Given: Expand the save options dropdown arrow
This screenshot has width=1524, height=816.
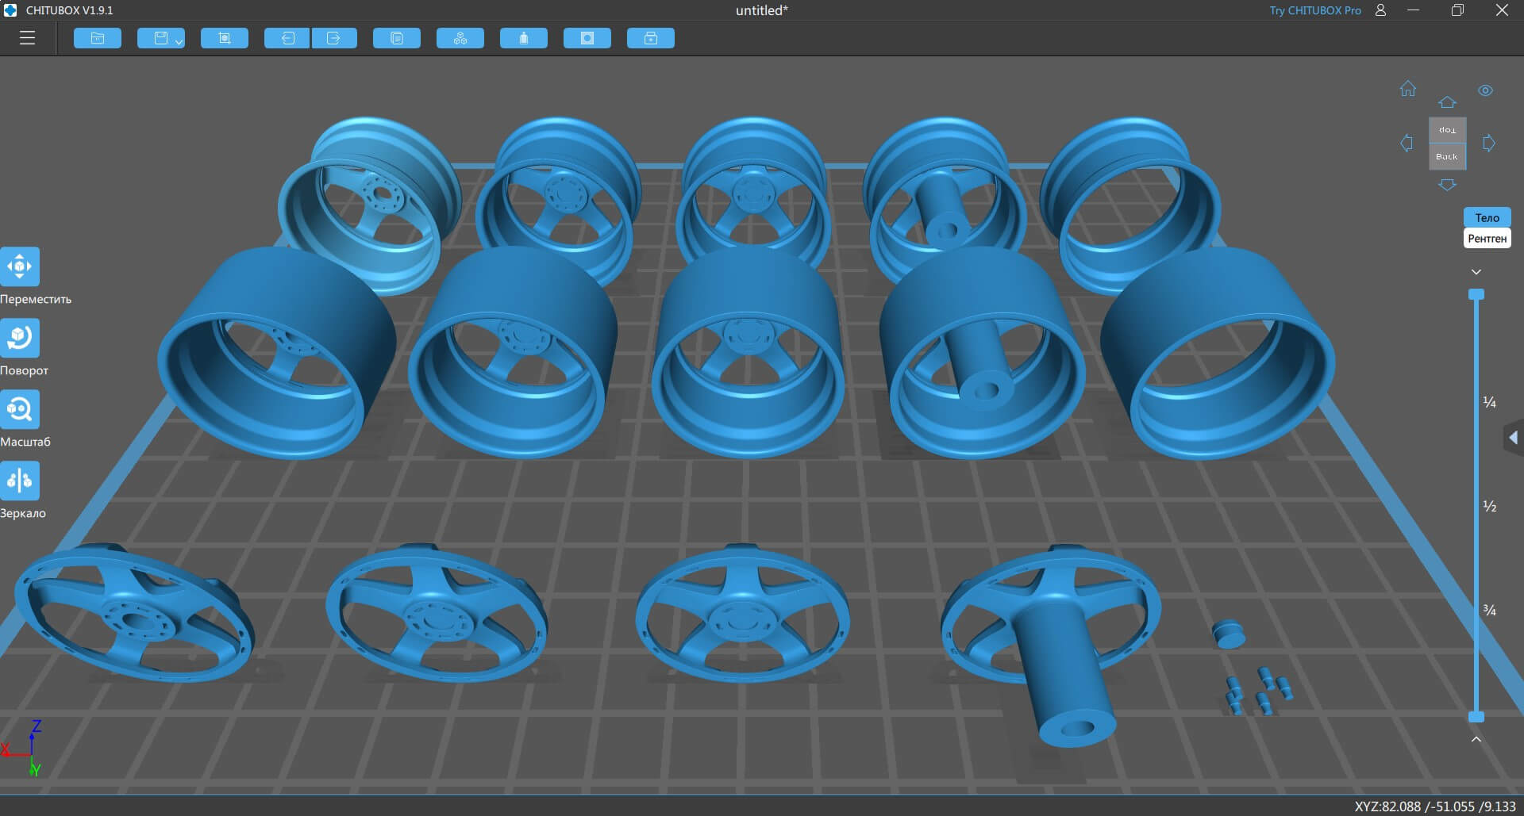Looking at the screenshot, I should pyautogui.click(x=179, y=41).
